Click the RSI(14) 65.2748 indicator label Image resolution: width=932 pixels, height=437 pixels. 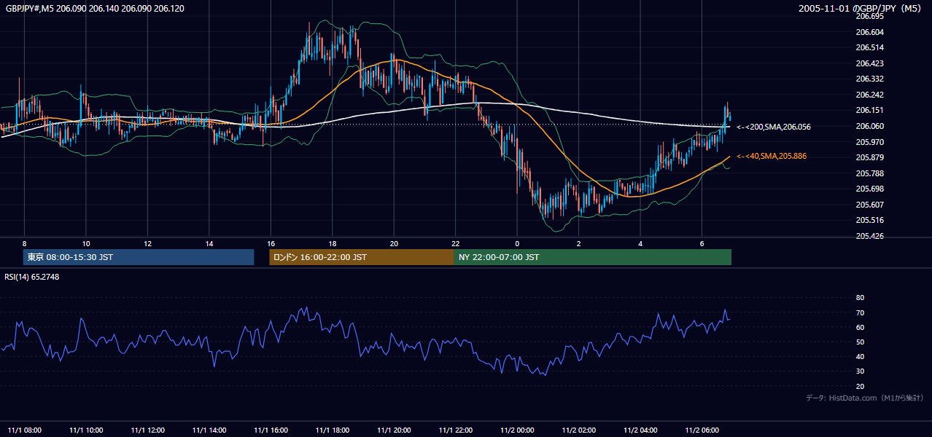coord(32,277)
